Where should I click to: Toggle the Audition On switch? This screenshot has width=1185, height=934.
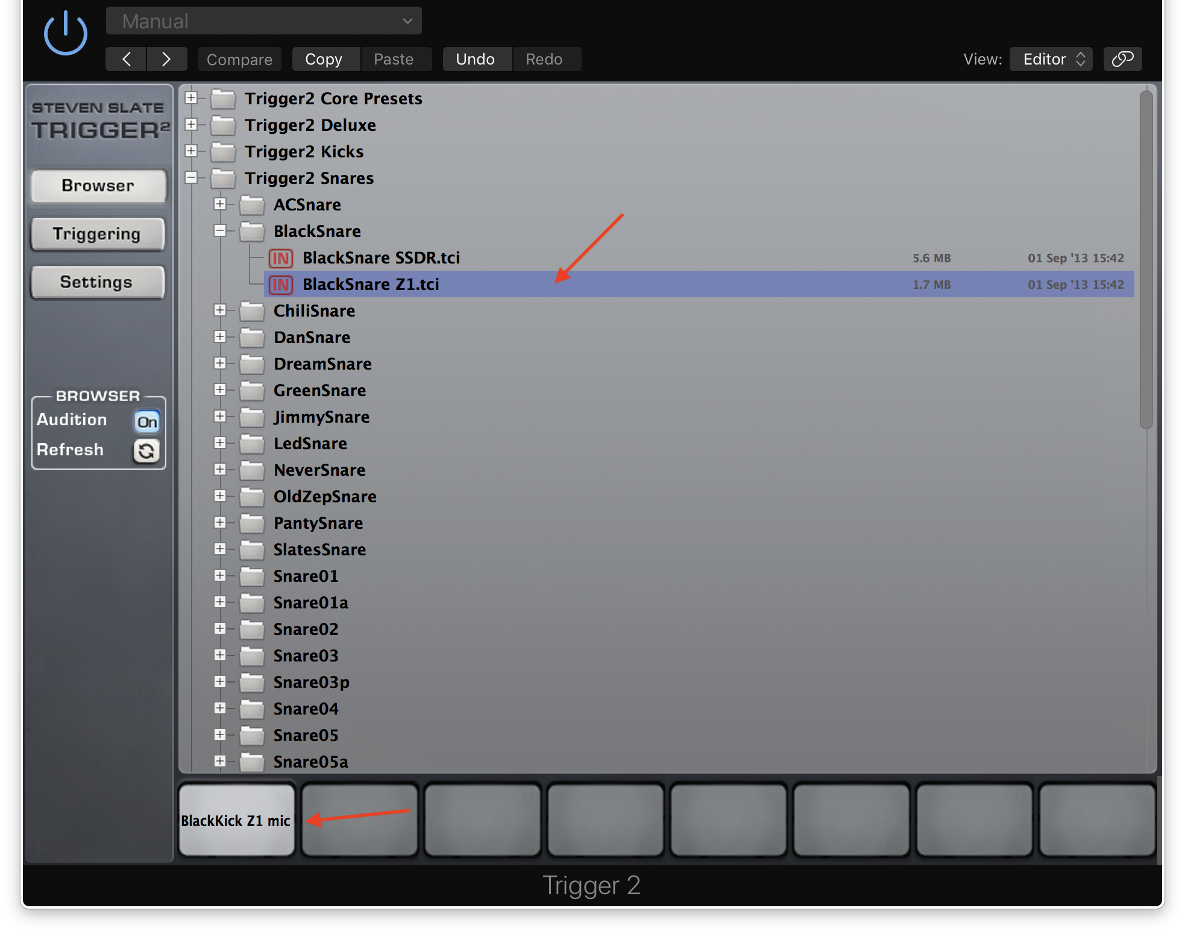tap(146, 421)
